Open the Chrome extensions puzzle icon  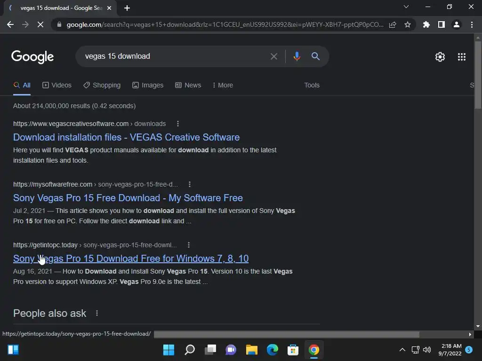[426, 24]
